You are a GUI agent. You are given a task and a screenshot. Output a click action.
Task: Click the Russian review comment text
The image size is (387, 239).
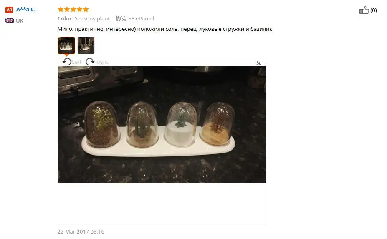164,29
